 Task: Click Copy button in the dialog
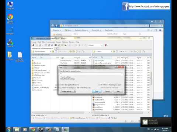[x=97, y=91]
